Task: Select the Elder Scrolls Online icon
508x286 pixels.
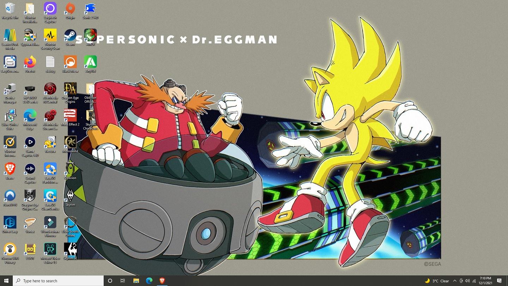Action: click(70, 227)
